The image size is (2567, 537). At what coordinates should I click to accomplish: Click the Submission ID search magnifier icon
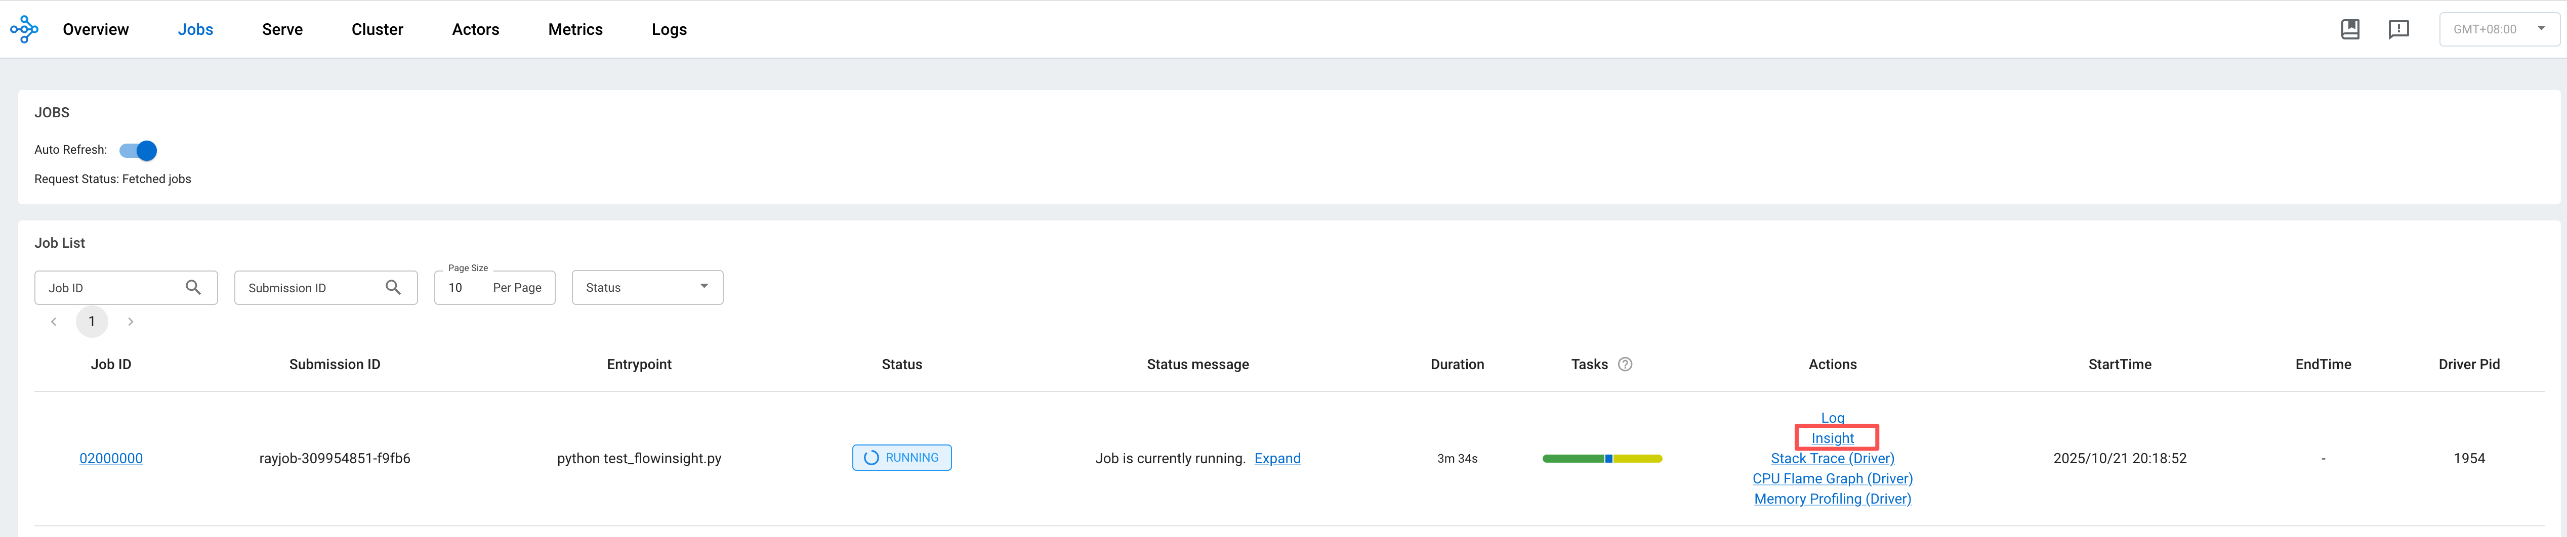click(x=394, y=288)
